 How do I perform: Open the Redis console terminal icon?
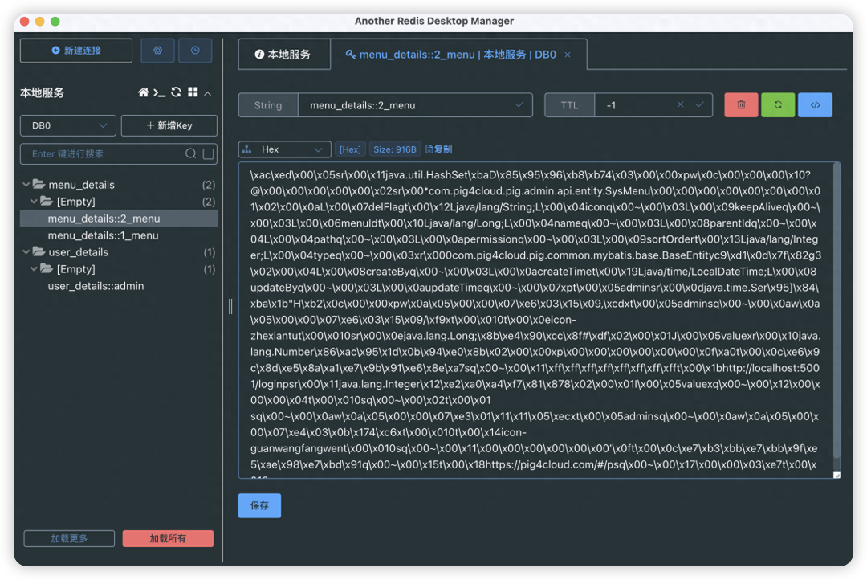coord(160,92)
